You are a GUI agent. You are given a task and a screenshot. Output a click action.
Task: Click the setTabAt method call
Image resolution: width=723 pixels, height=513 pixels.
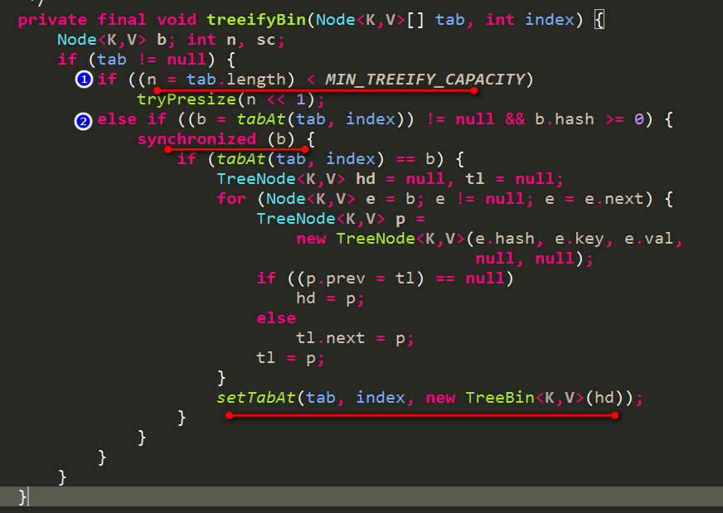[x=256, y=397]
